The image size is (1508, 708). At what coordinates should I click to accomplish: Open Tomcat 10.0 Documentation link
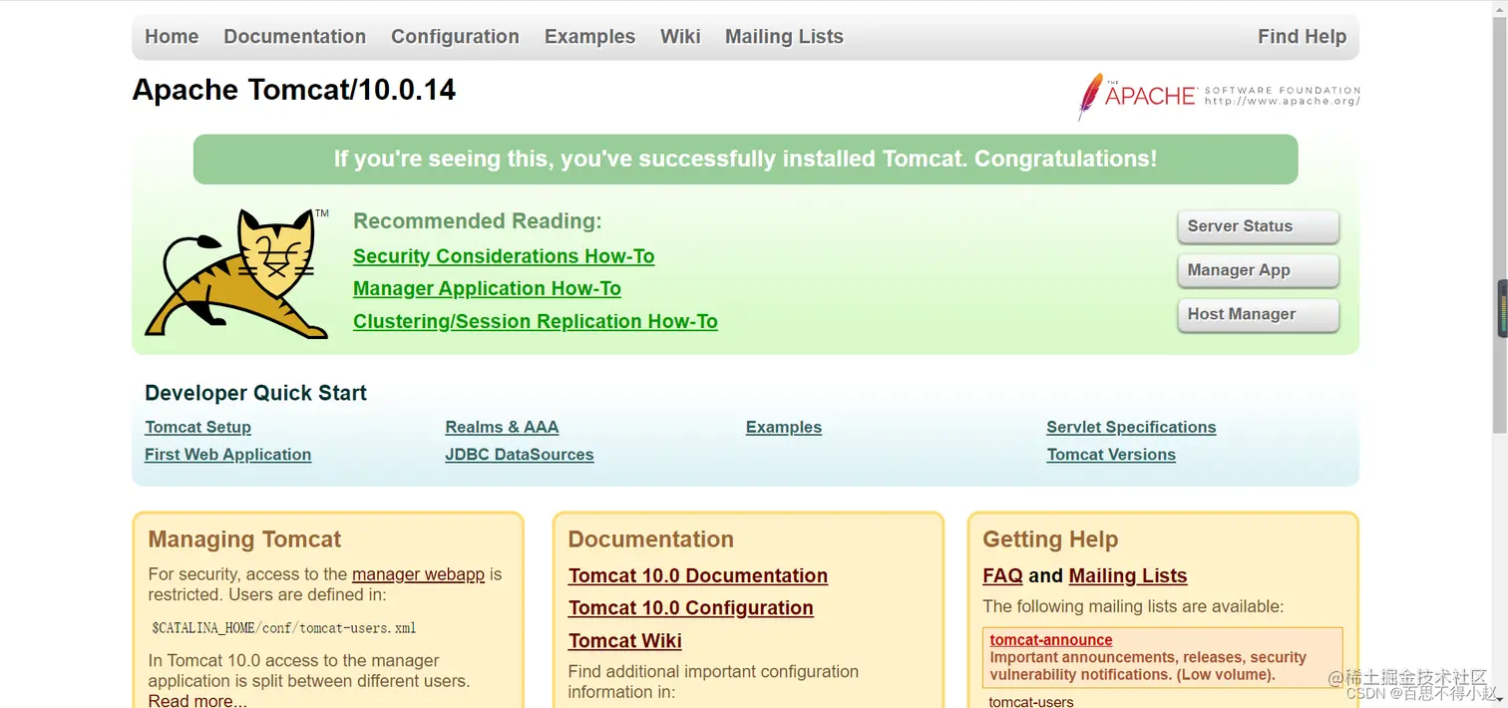(x=698, y=576)
